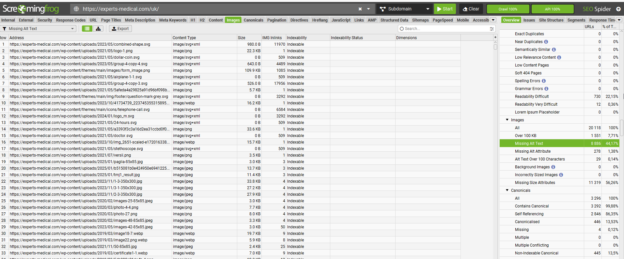Click info icon beside Low Relevance Content
The width and height of the screenshot is (624, 259).
coord(559,57)
